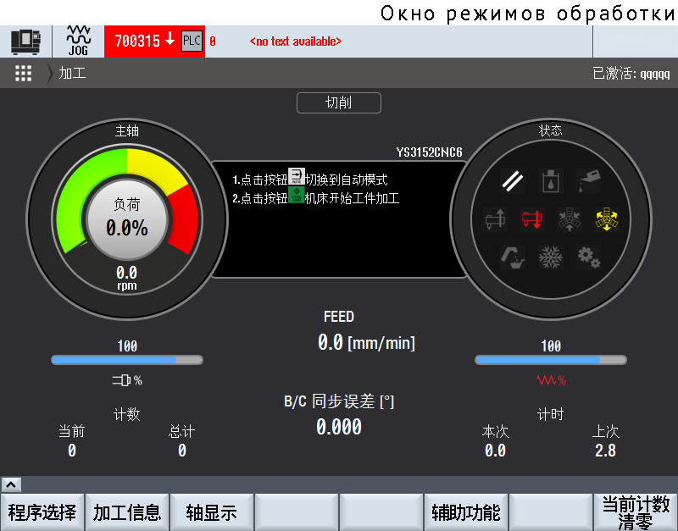Screen dimensions: 678x531
Task: Click the 加工 breadcrumb item
Action: point(72,73)
